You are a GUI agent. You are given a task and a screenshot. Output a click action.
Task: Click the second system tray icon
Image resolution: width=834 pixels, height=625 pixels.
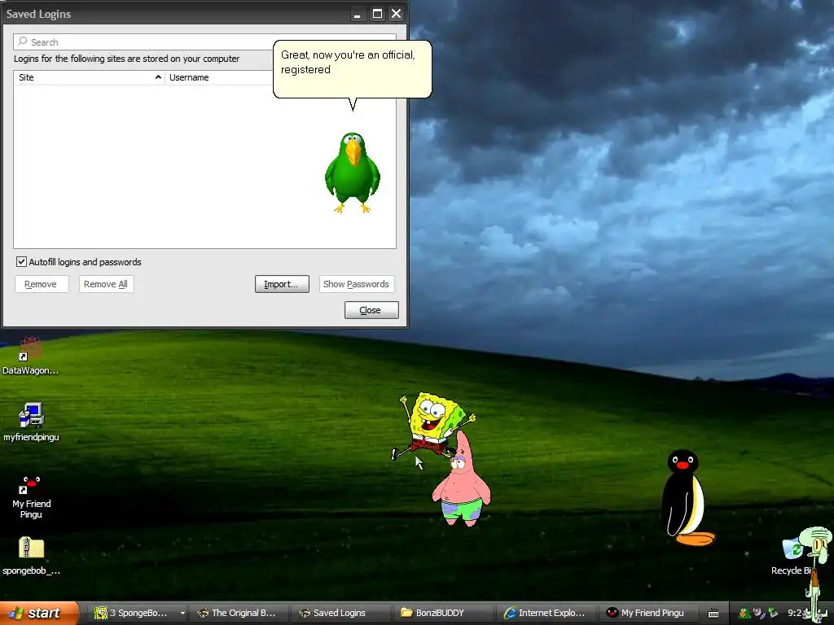pos(759,614)
